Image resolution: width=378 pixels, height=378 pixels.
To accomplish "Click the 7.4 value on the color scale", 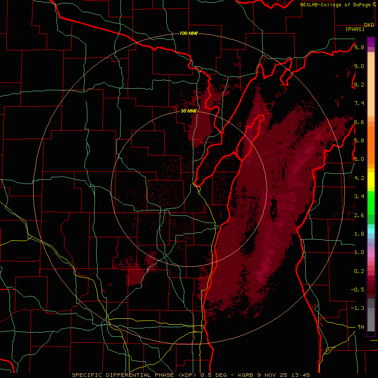I will click(359, 103).
